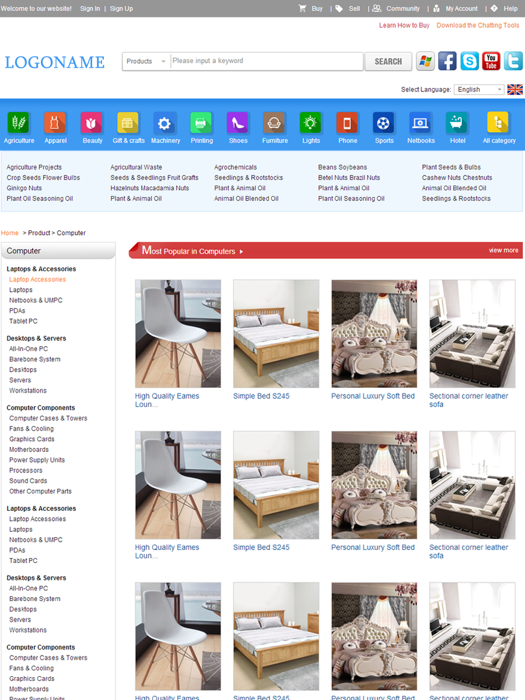Open the Apparel category icon
The height and width of the screenshot is (700, 525).
click(x=55, y=123)
